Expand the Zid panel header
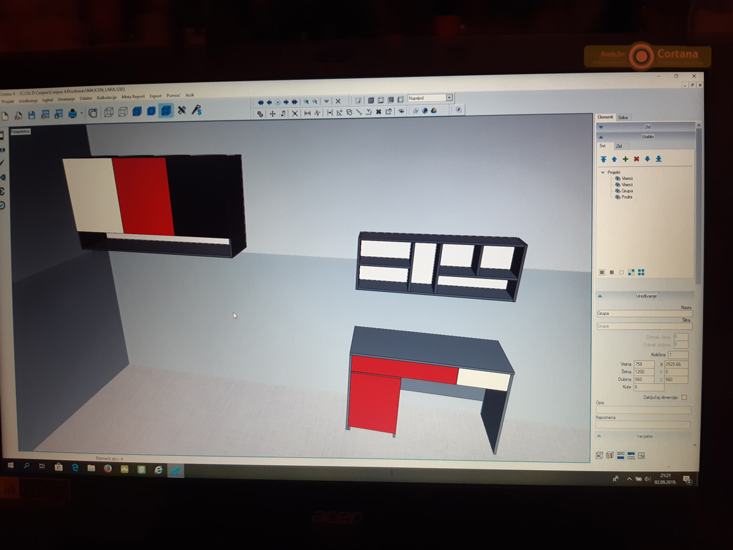The image size is (733, 550). pos(646,127)
